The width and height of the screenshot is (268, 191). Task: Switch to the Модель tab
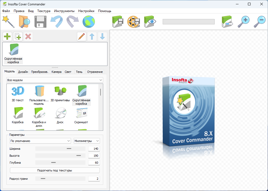tap(10, 72)
